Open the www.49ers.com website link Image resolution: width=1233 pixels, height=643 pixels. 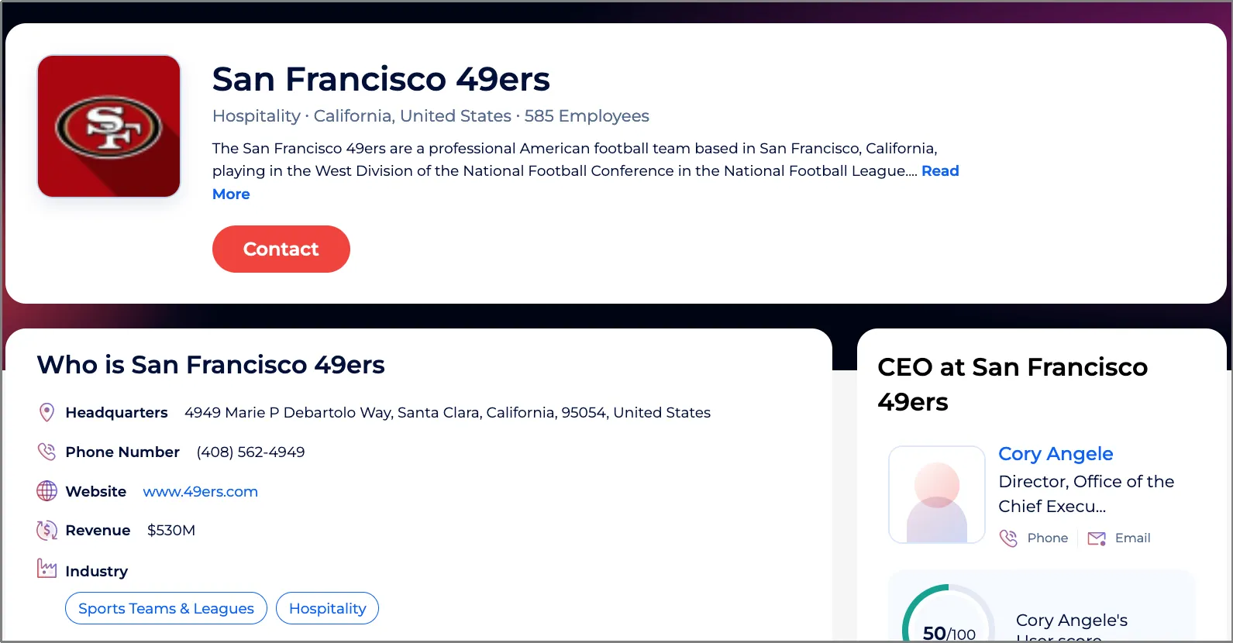200,492
